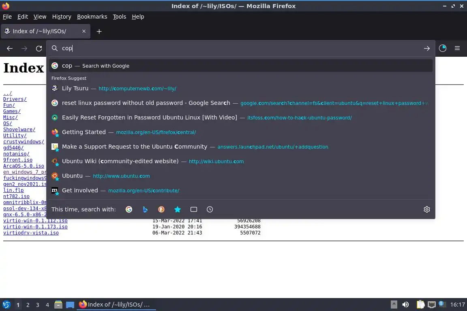The width and height of the screenshot is (467, 311).
Task: Open the Shovelware/ folder link
Action: tap(19, 130)
